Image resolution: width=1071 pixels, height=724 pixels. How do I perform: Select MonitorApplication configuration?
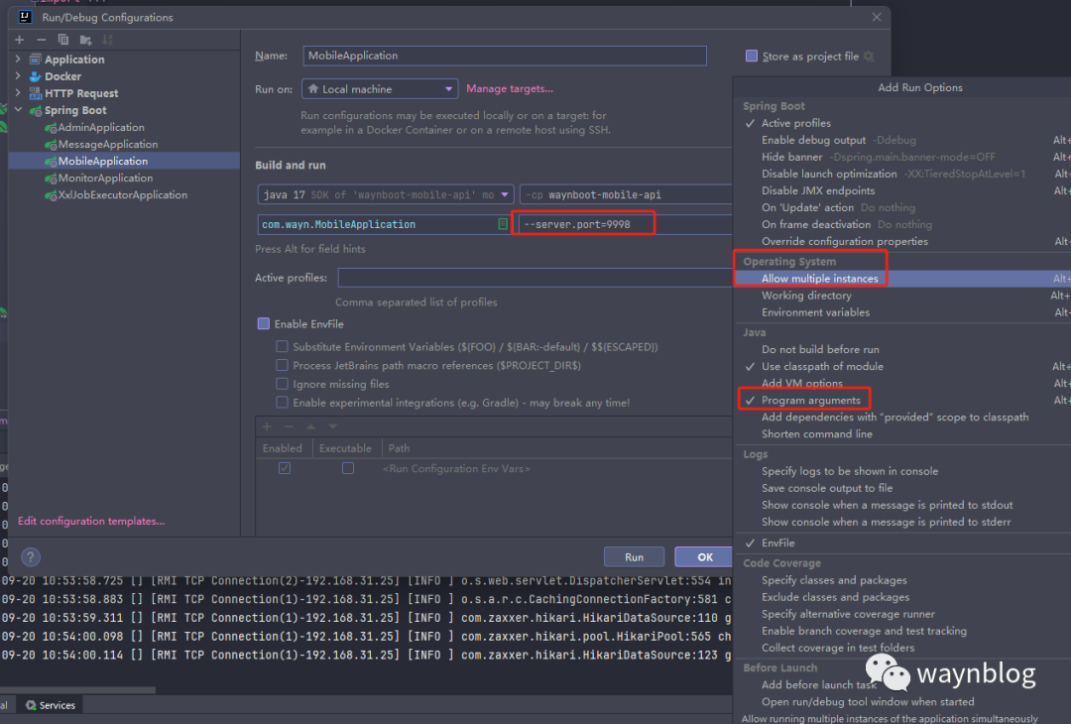coord(105,178)
